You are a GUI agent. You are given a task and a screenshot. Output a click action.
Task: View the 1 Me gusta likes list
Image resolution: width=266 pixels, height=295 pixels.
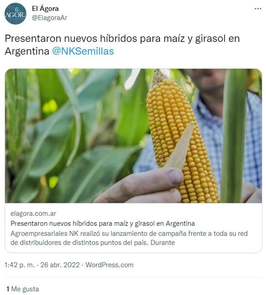[23, 289]
